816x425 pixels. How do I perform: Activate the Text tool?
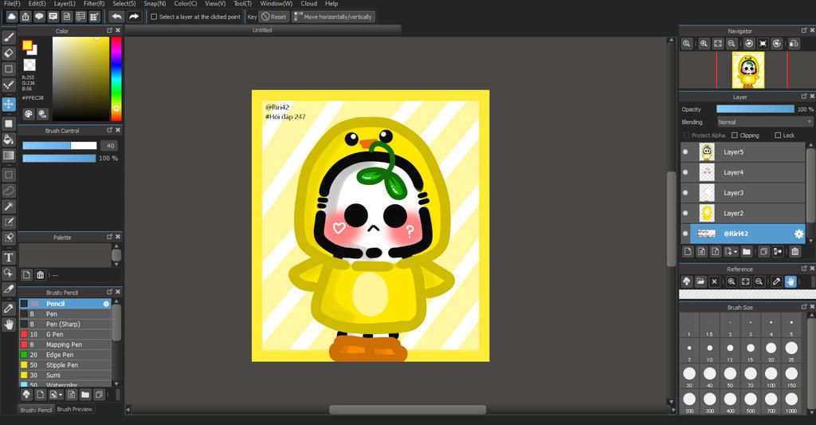9,258
